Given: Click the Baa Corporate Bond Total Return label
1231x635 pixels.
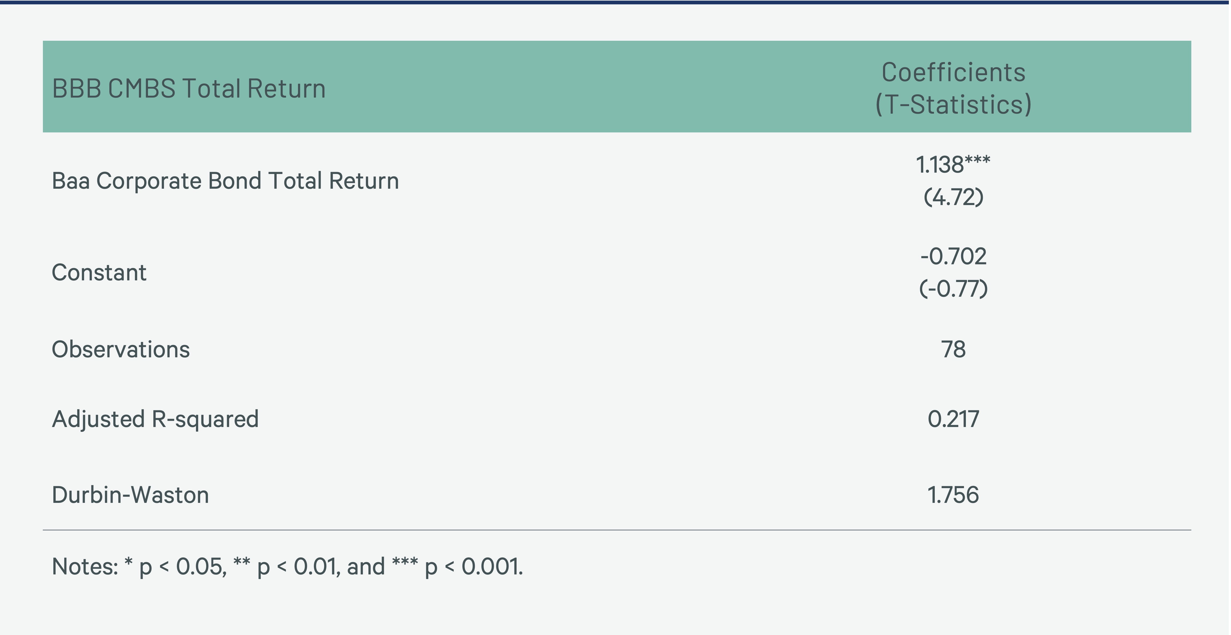Looking at the screenshot, I should click(x=225, y=181).
